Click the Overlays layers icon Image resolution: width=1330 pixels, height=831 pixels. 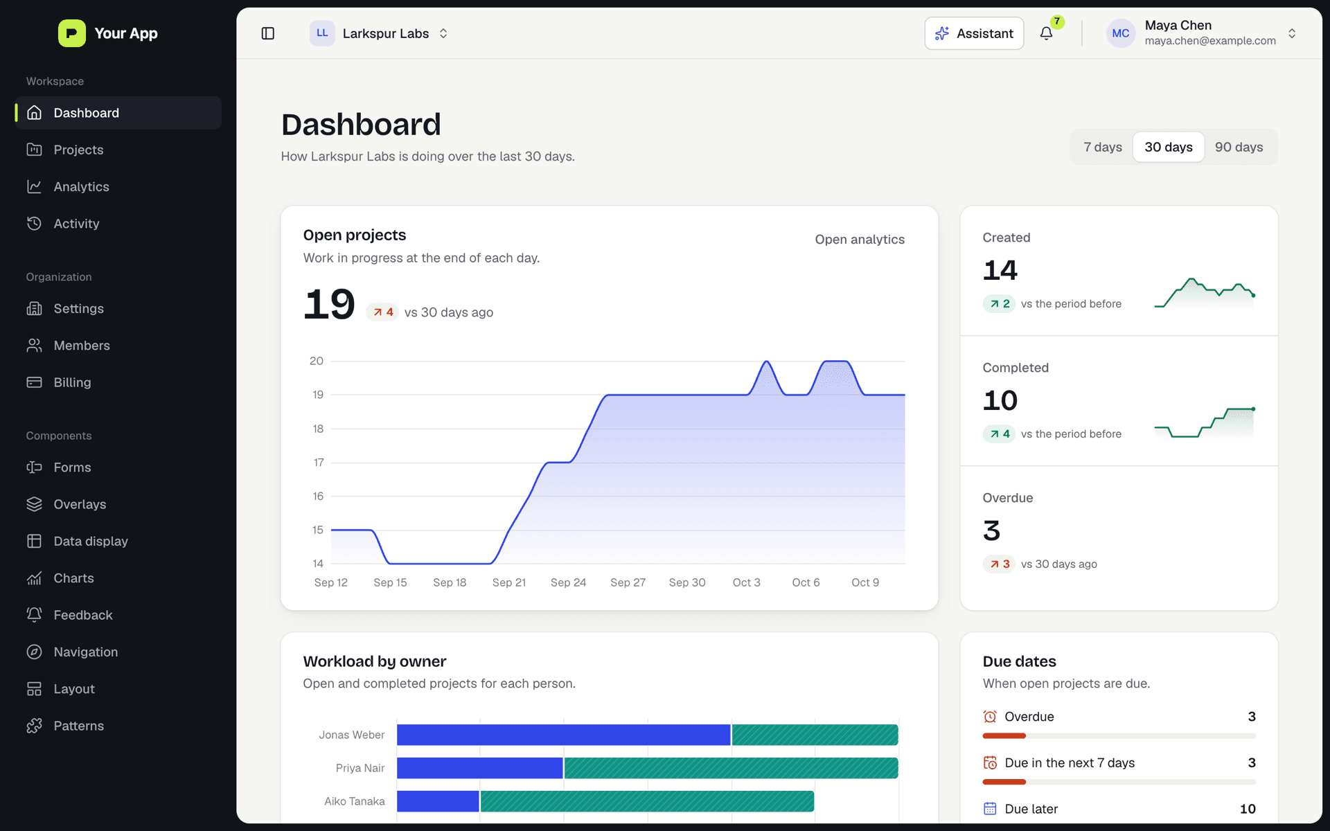pyautogui.click(x=35, y=503)
